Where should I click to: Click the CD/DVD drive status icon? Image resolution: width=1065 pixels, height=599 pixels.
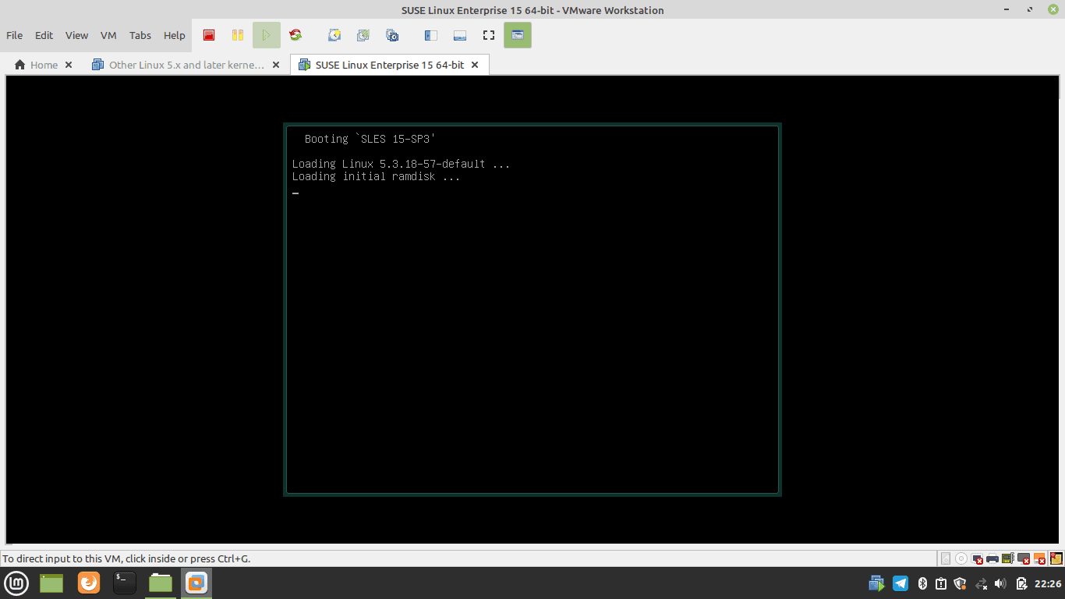tap(961, 558)
